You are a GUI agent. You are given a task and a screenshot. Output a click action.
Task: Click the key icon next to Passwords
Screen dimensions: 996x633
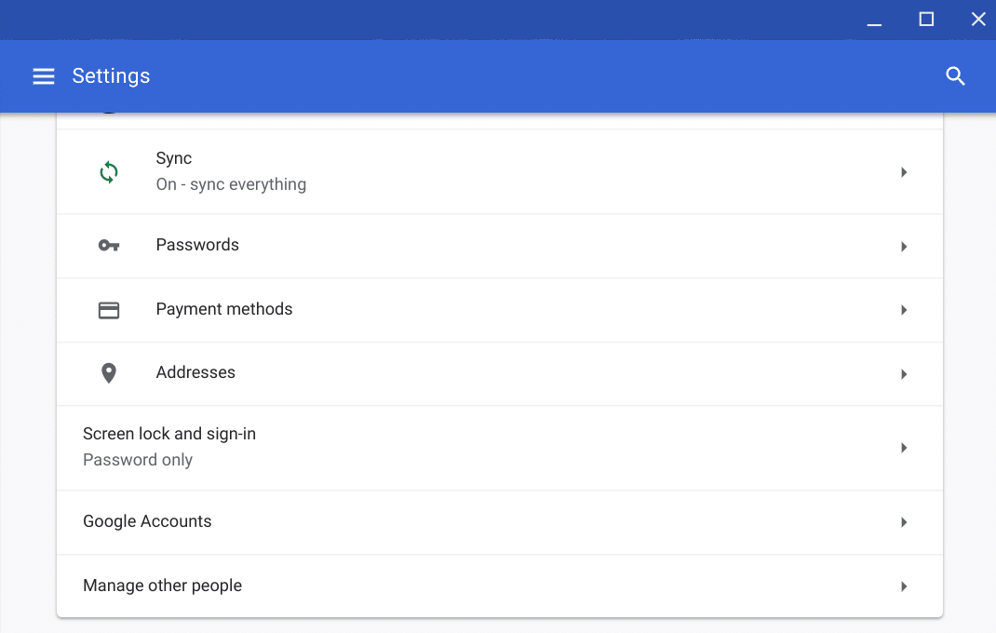(109, 246)
